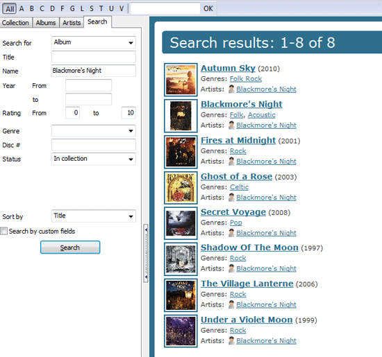Viewport: 382px width, 357px height.
Task: Filter by letter U
Action: click(111, 9)
